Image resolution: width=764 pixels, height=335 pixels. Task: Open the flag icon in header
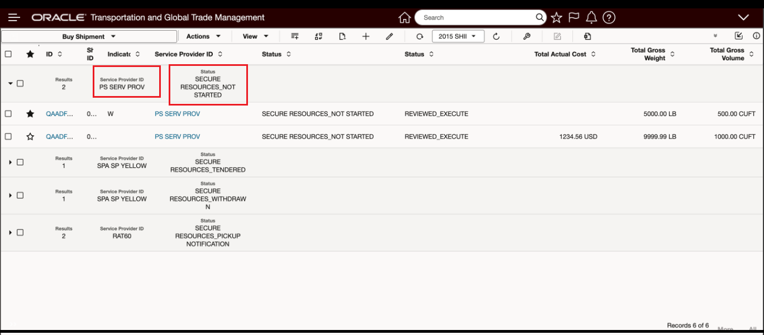coord(574,18)
